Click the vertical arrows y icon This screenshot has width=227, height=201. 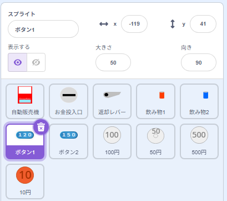tap(173, 24)
